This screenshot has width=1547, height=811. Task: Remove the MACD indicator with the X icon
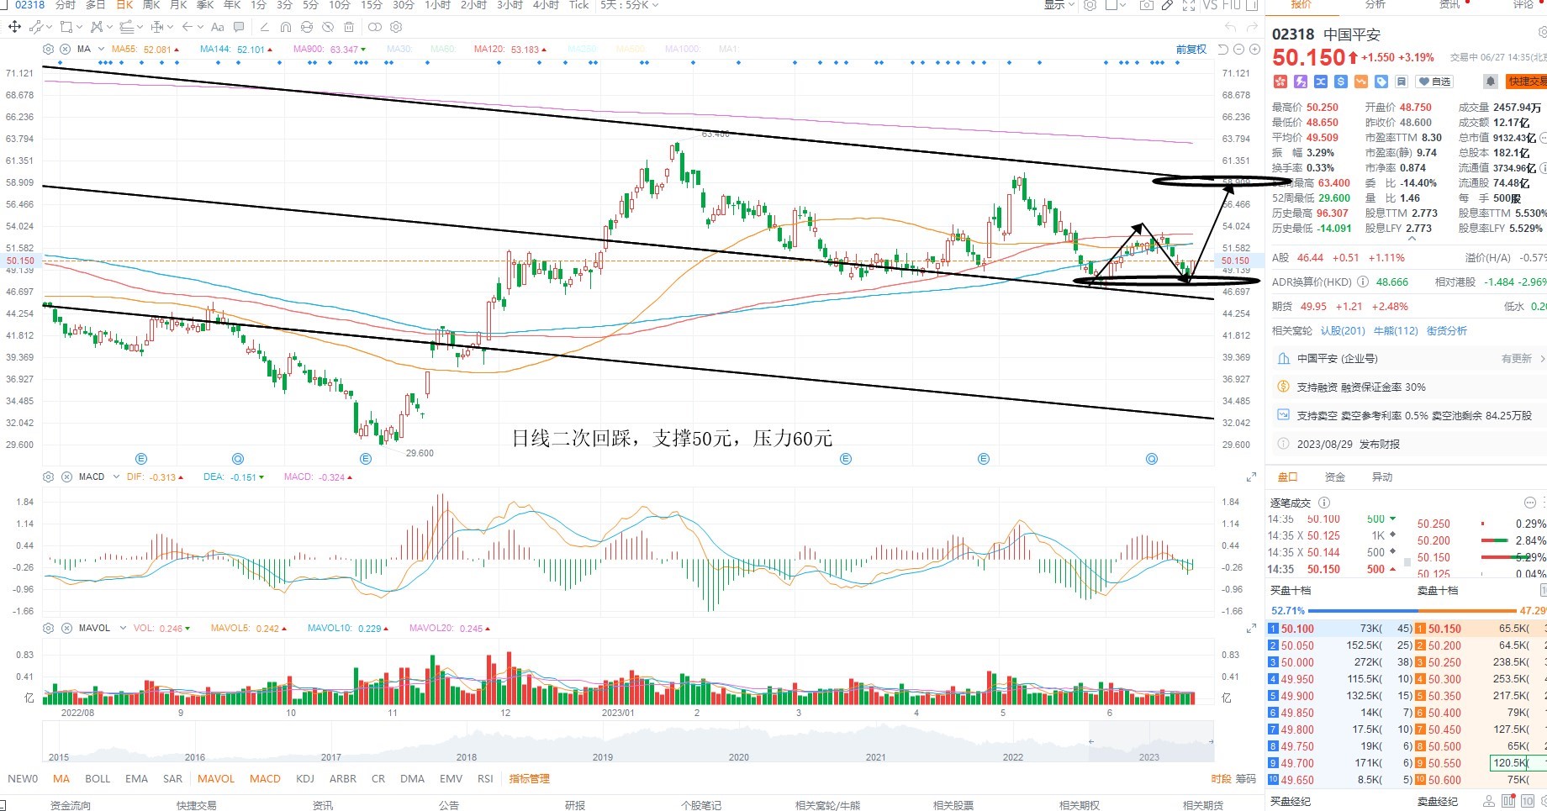[66, 477]
